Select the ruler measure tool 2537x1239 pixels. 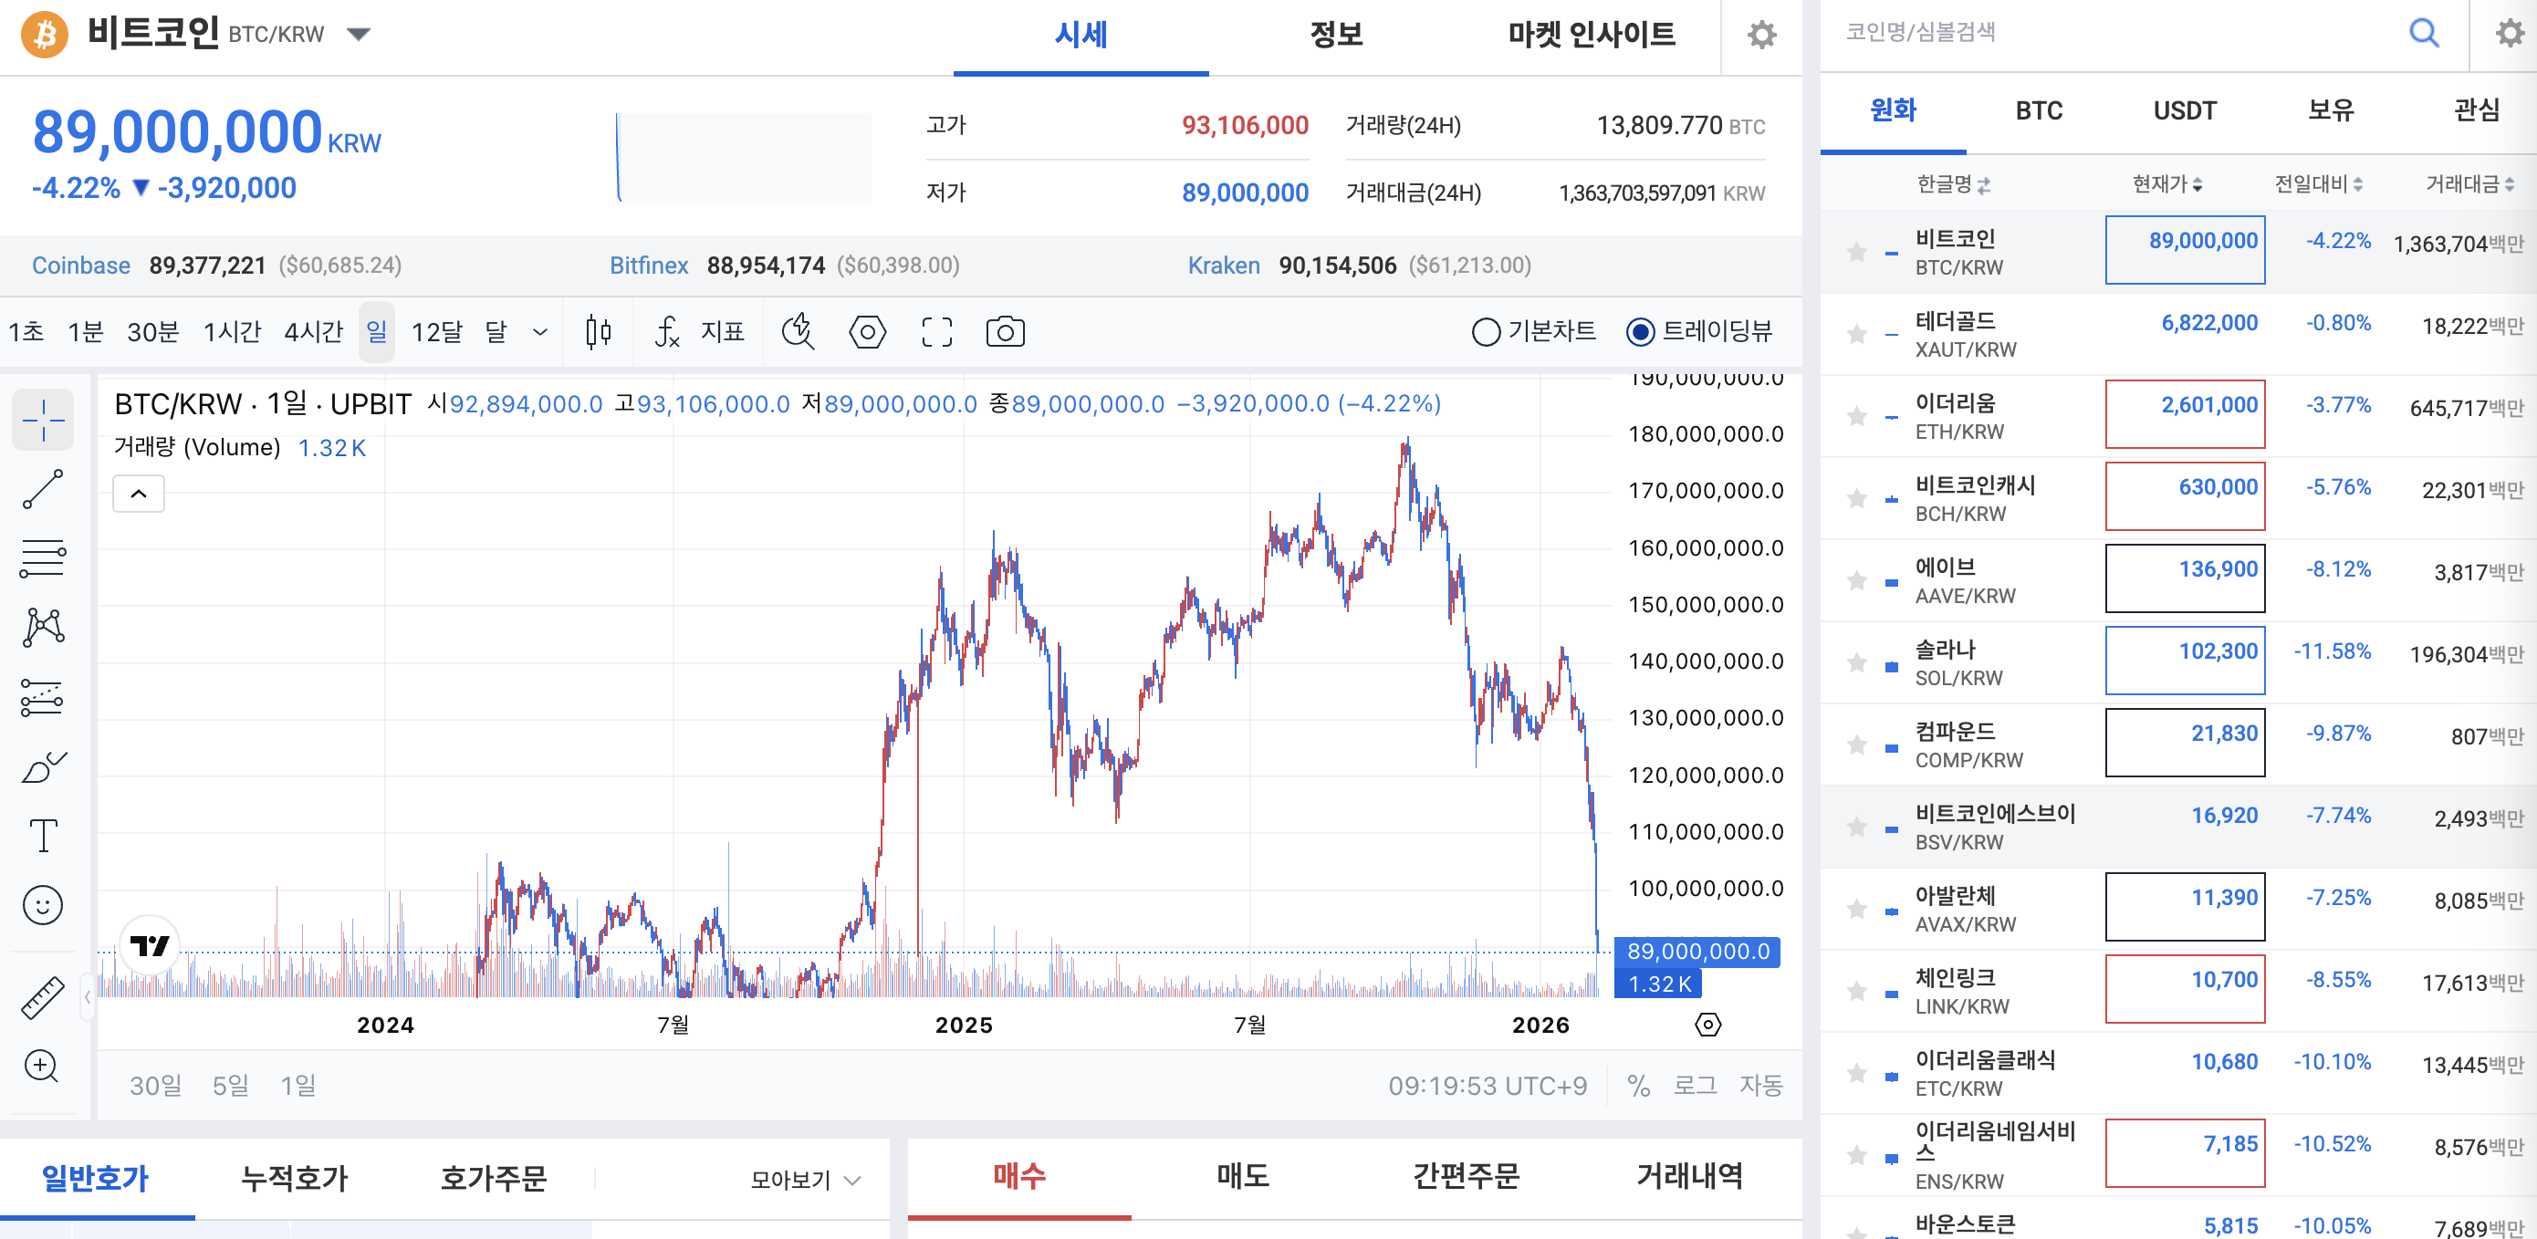[43, 996]
